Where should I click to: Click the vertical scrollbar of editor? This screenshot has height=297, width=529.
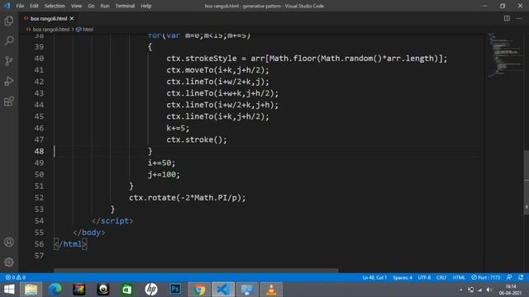pos(526,181)
